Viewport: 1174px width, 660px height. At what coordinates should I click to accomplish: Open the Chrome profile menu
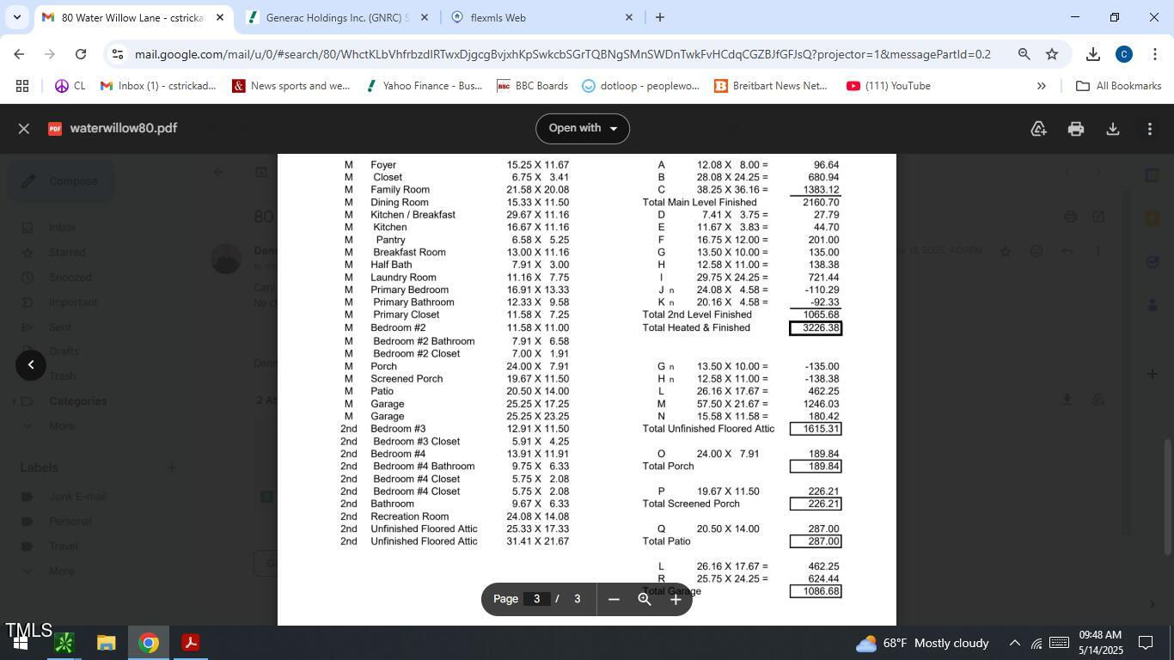[x=1123, y=54]
